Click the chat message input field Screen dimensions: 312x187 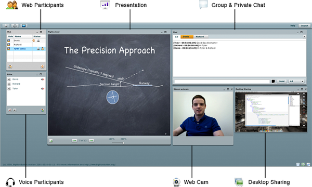coord(222,81)
